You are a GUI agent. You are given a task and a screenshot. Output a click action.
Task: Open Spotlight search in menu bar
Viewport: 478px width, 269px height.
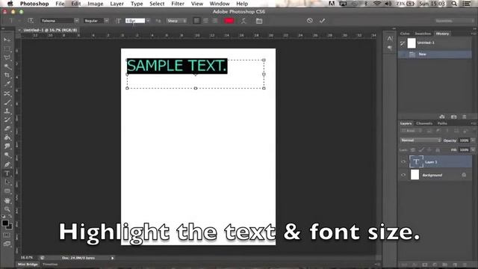click(x=454, y=4)
